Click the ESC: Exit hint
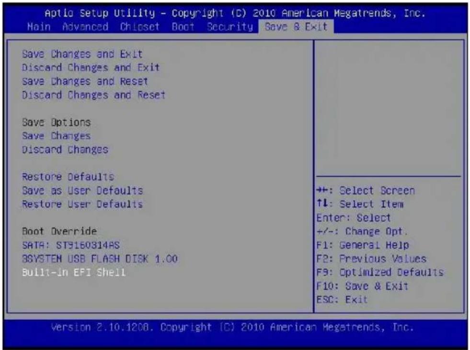 pyautogui.click(x=342, y=300)
